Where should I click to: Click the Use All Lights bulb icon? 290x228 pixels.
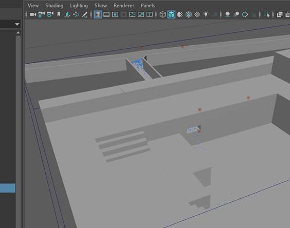click(x=206, y=14)
